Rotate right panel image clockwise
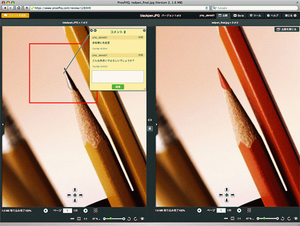This screenshot has height=226, width=300. click(289, 218)
